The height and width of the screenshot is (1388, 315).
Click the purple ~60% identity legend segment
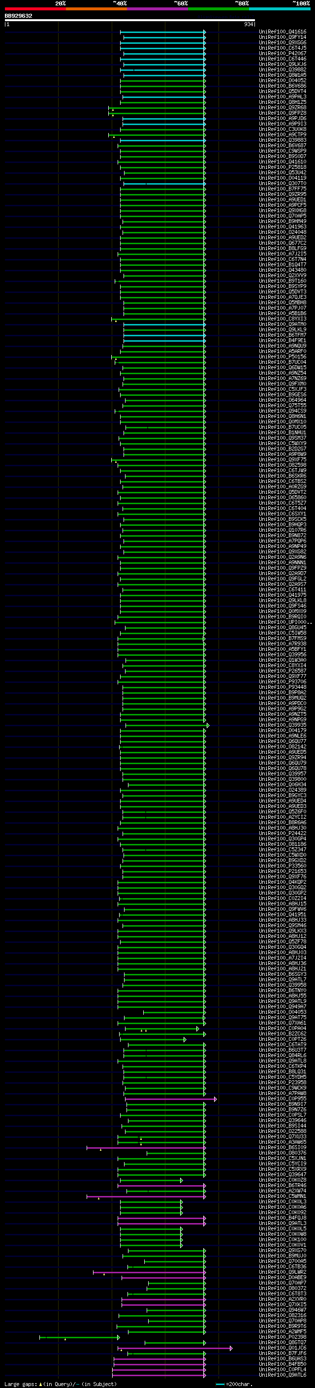158,9
